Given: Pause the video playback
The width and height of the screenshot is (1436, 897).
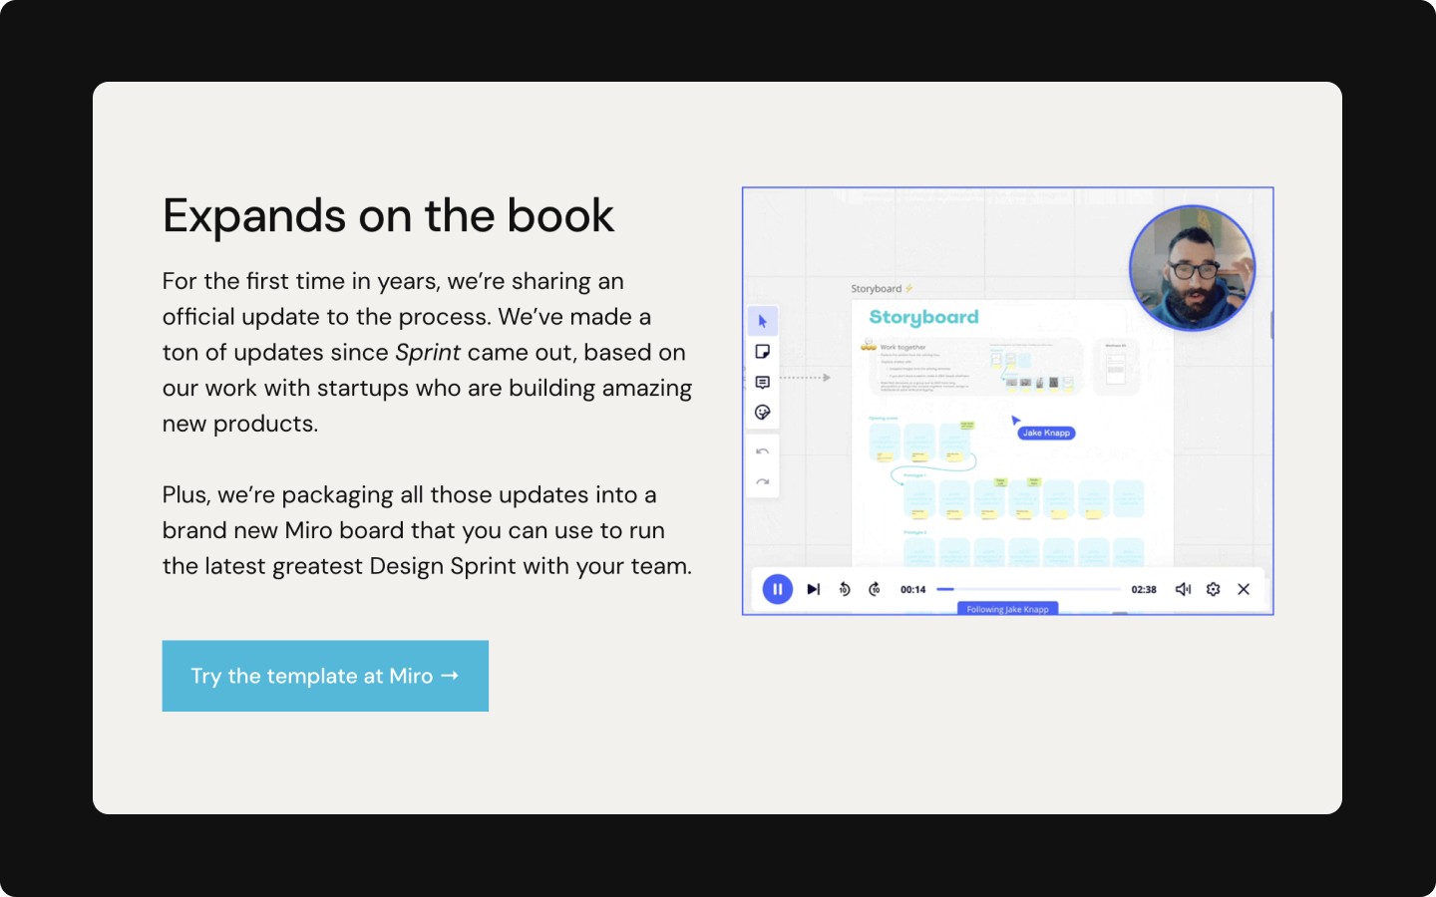Looking at the screenshot, I should (778, 589).
